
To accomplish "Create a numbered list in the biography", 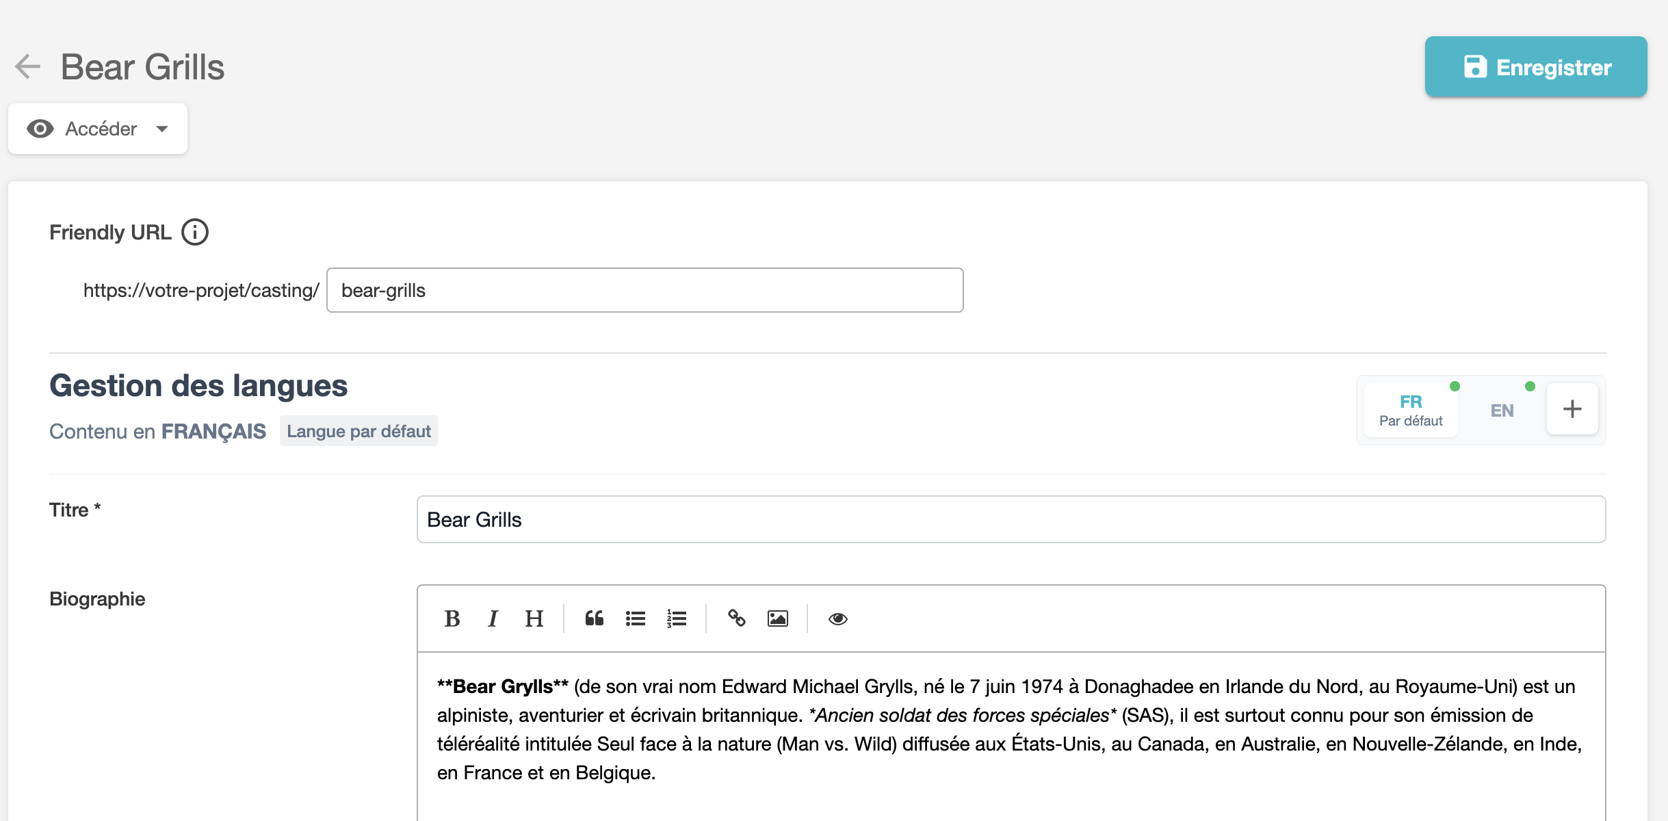I will [x=676, y=618].
